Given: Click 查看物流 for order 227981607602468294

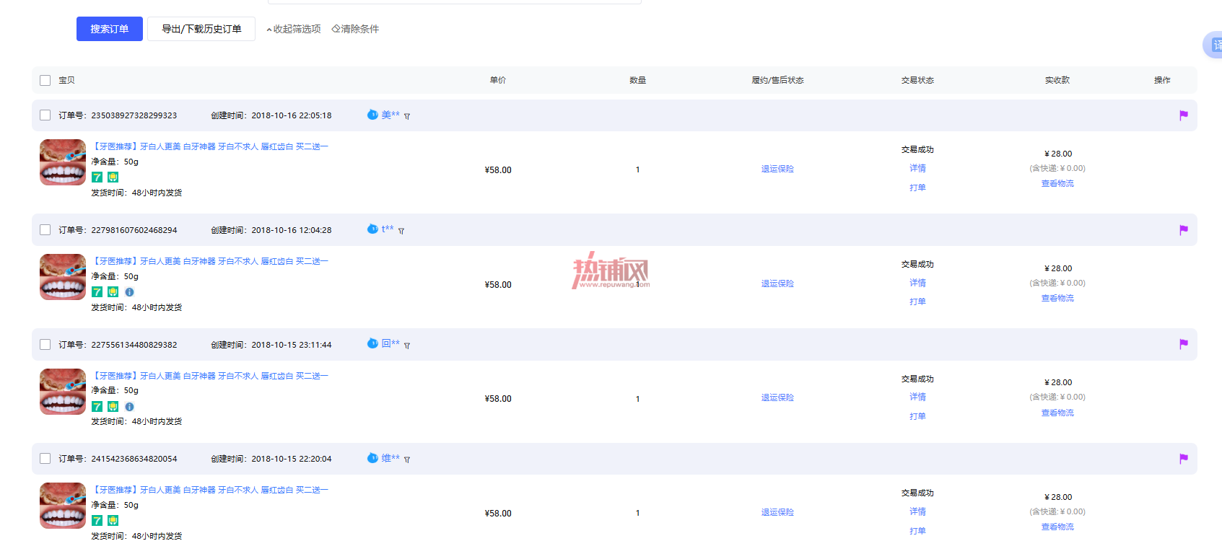Looking at the screenshot, I should pyautogui.click(x=1057, y=298).
